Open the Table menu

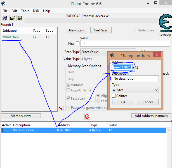point(25,11)
